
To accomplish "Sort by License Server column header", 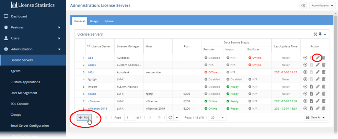I will pos(100,46).
